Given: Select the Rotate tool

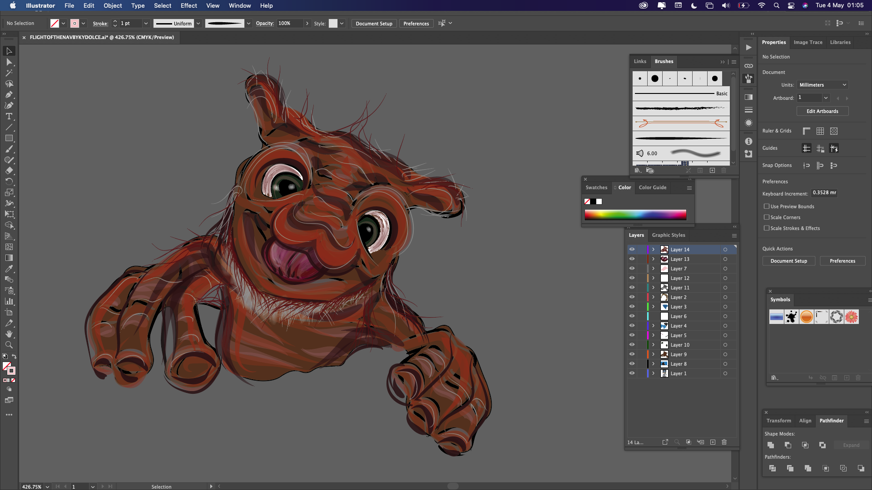Looking at the screenshot, I should 9,181.
